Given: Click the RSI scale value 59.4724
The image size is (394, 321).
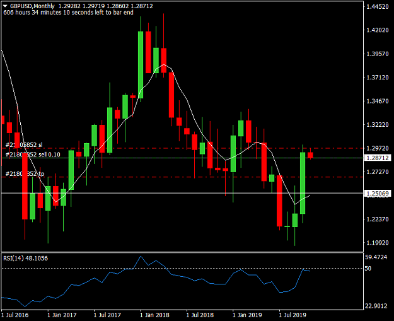Looking at the screenshot, I should tap(376, 257).
